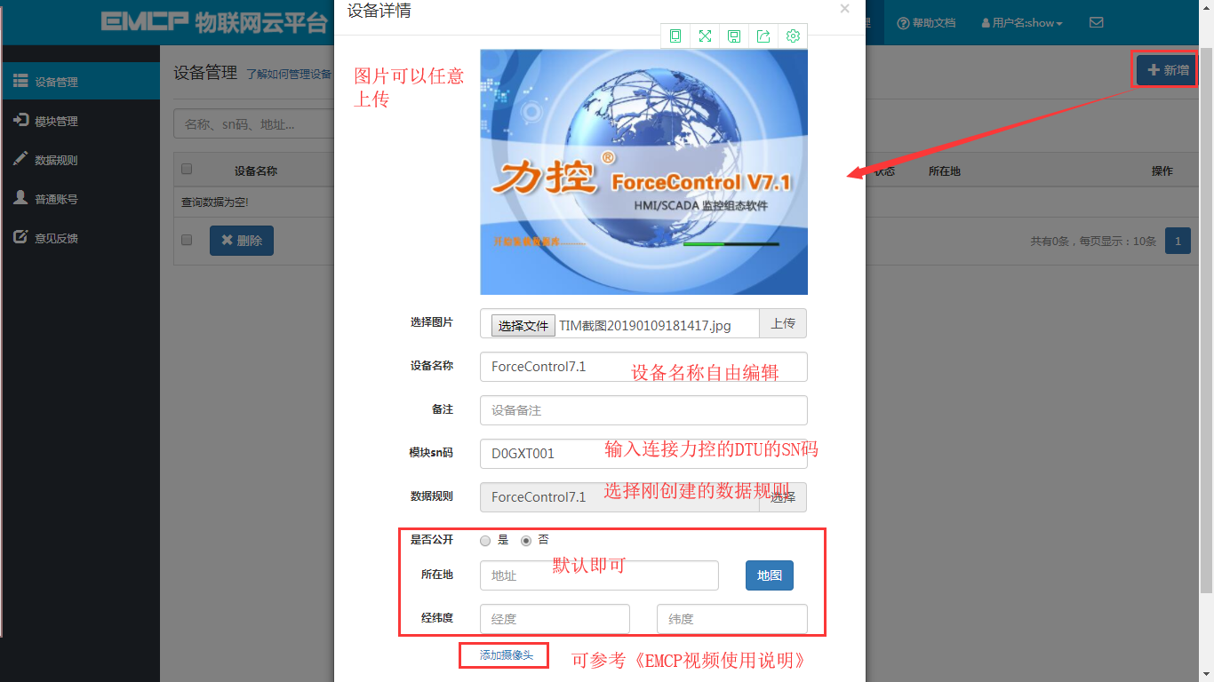Open the 用户名:show user dropdown
1214x682 pixels.
(x=1020, y=22)
